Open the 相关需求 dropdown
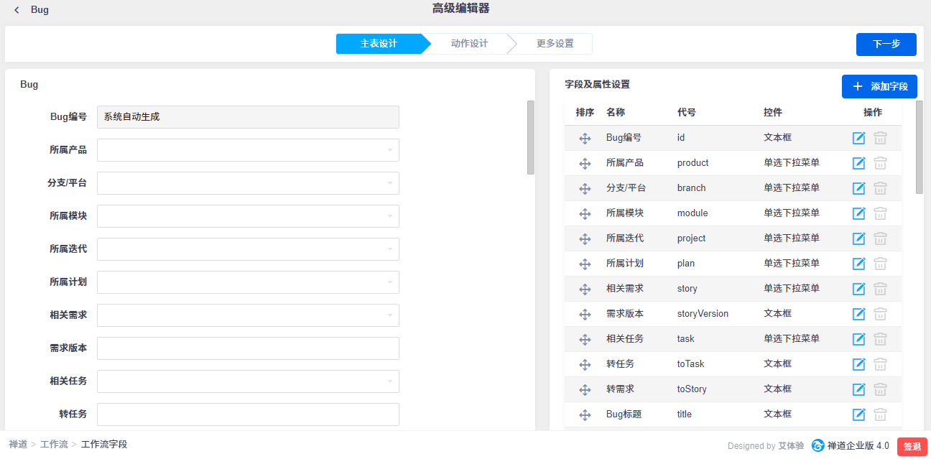This screenshot has height=459, width=931. tap(248, 315)
